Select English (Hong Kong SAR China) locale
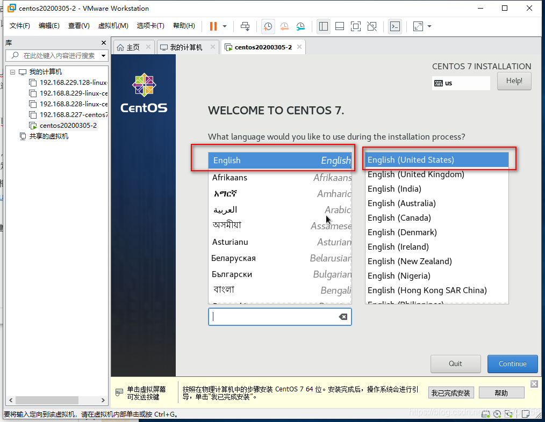 [x=437, y=290]
